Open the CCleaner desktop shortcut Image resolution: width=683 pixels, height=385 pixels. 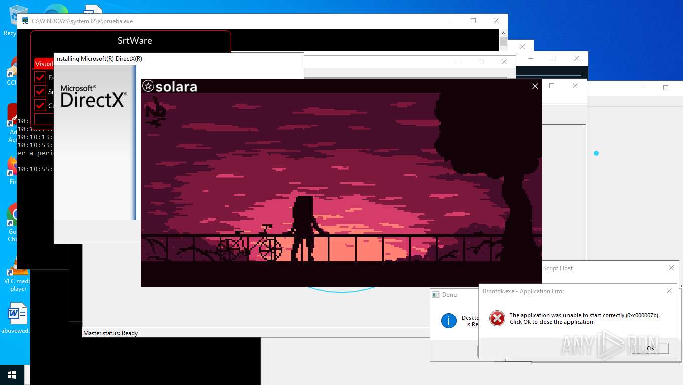12,70
